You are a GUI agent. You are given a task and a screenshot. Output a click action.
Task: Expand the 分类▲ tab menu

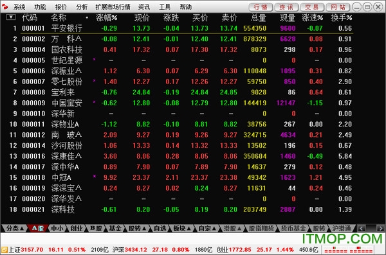[15, 229]
